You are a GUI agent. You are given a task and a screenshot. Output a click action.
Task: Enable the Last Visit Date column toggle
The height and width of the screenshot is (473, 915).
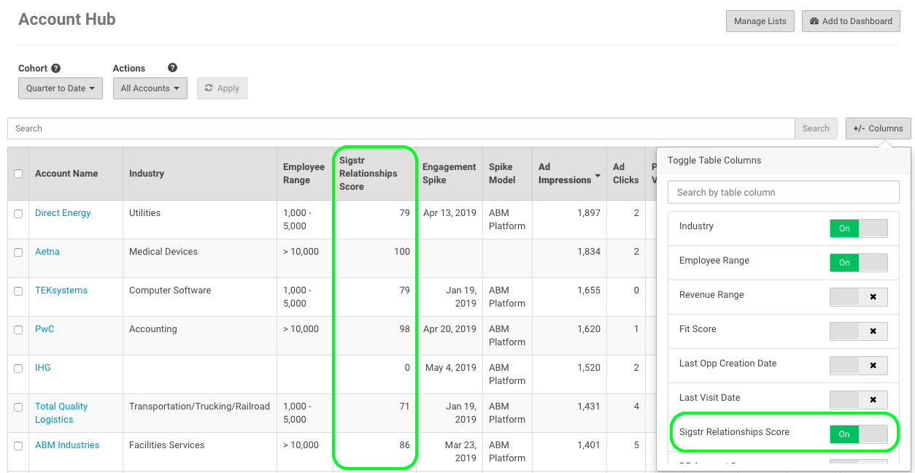point(859,400)
